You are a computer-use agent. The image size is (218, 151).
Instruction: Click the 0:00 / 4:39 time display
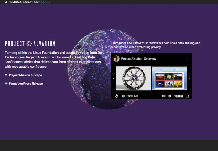pyautogui.click(x=132, y=96)
